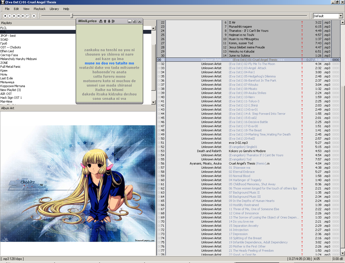Screen dimensions: 345x263
Task: Click lyric line 'zankoku na tenshi no you ni'
Action: tap(109, 50)
